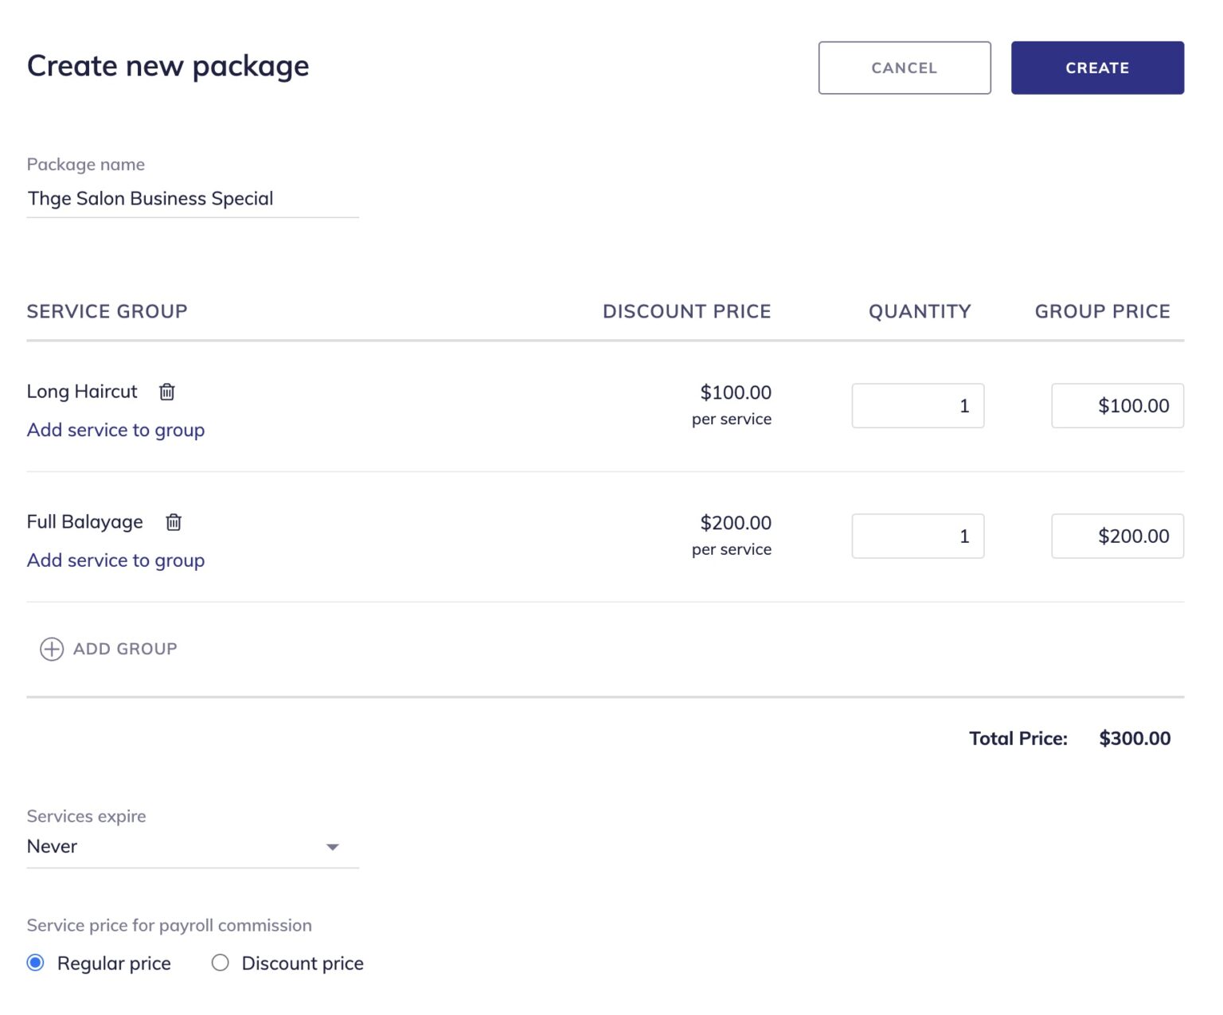Add service to Long Haircut group
This screenshot has height=1015, width=1223.
(x=115, y=430)
